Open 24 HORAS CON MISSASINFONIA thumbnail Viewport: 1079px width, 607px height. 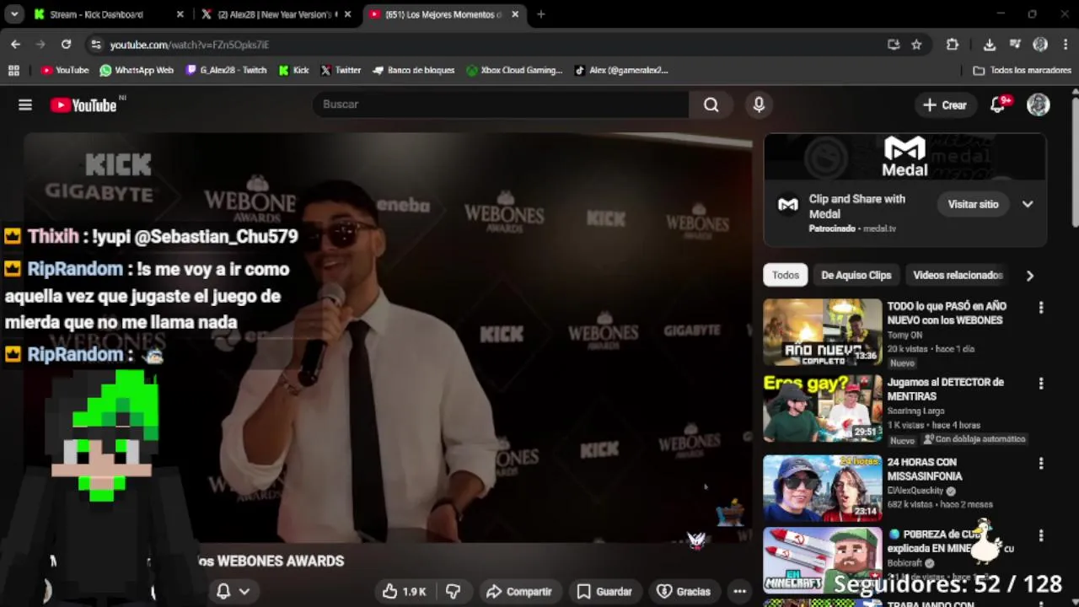click(823, 488)
